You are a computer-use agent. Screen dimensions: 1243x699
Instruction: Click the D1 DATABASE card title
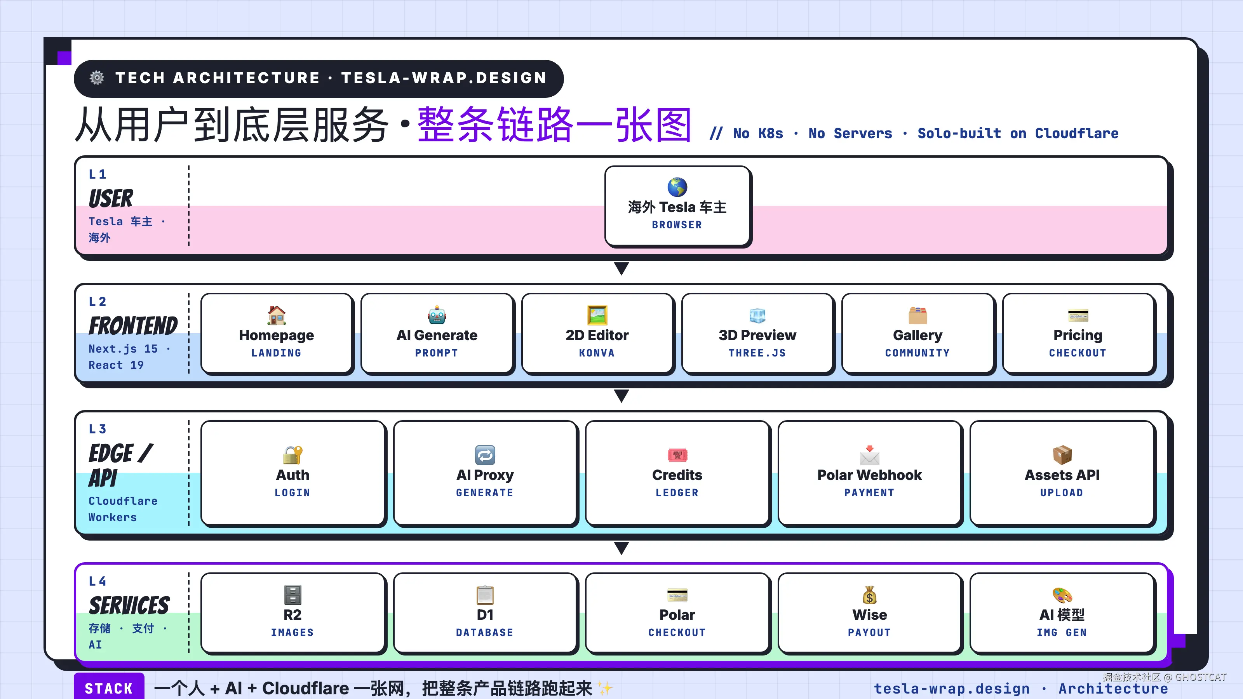click(x=485, y=615)
